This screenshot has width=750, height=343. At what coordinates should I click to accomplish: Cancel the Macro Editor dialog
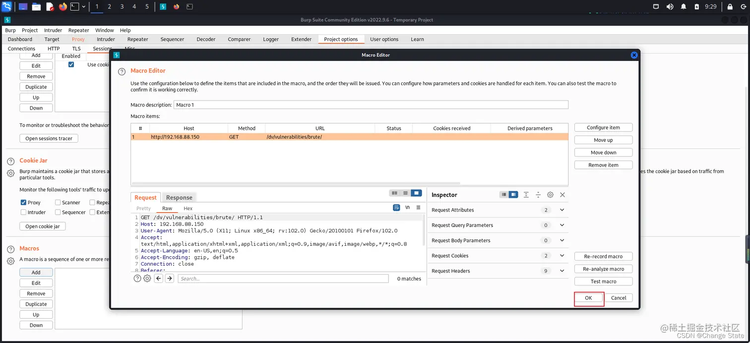(x=619, y=298)
